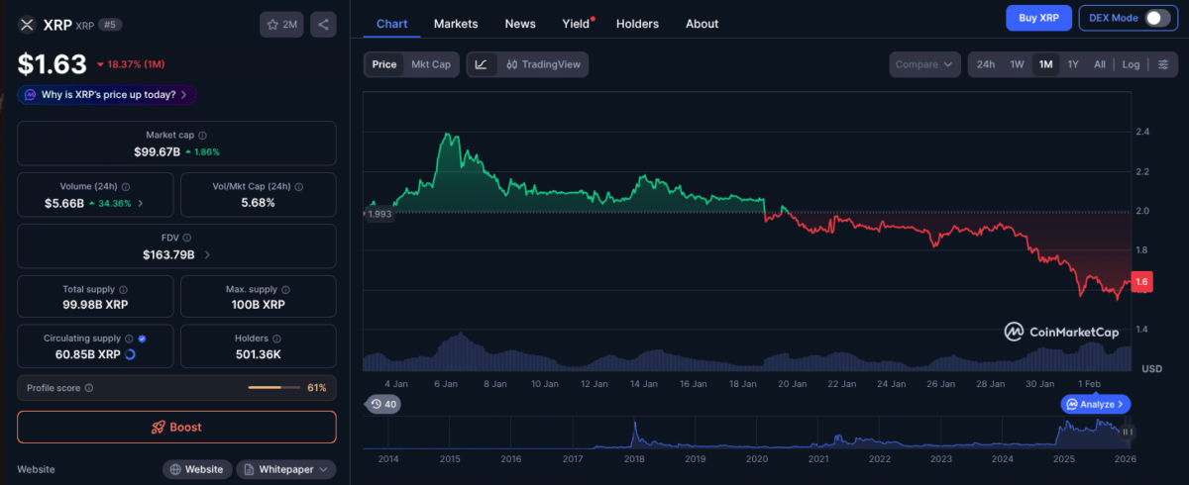1189x485 pixels.
Task: Open the News tab
Action: [x=520, y=24]
